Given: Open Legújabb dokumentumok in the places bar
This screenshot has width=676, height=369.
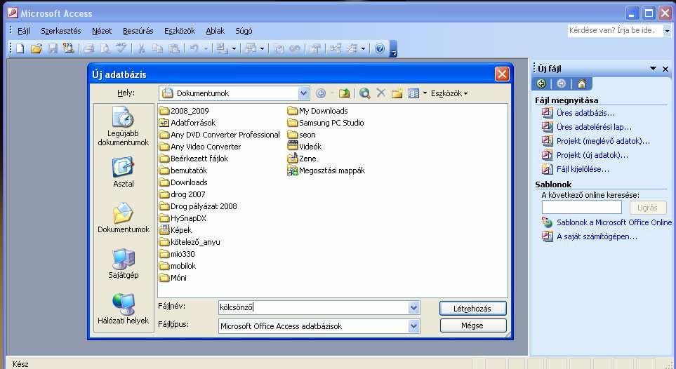Looking at the screenshot, I should click(124, 127).
